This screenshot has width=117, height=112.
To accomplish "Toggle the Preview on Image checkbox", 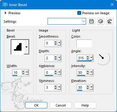I will click(79, 13).
